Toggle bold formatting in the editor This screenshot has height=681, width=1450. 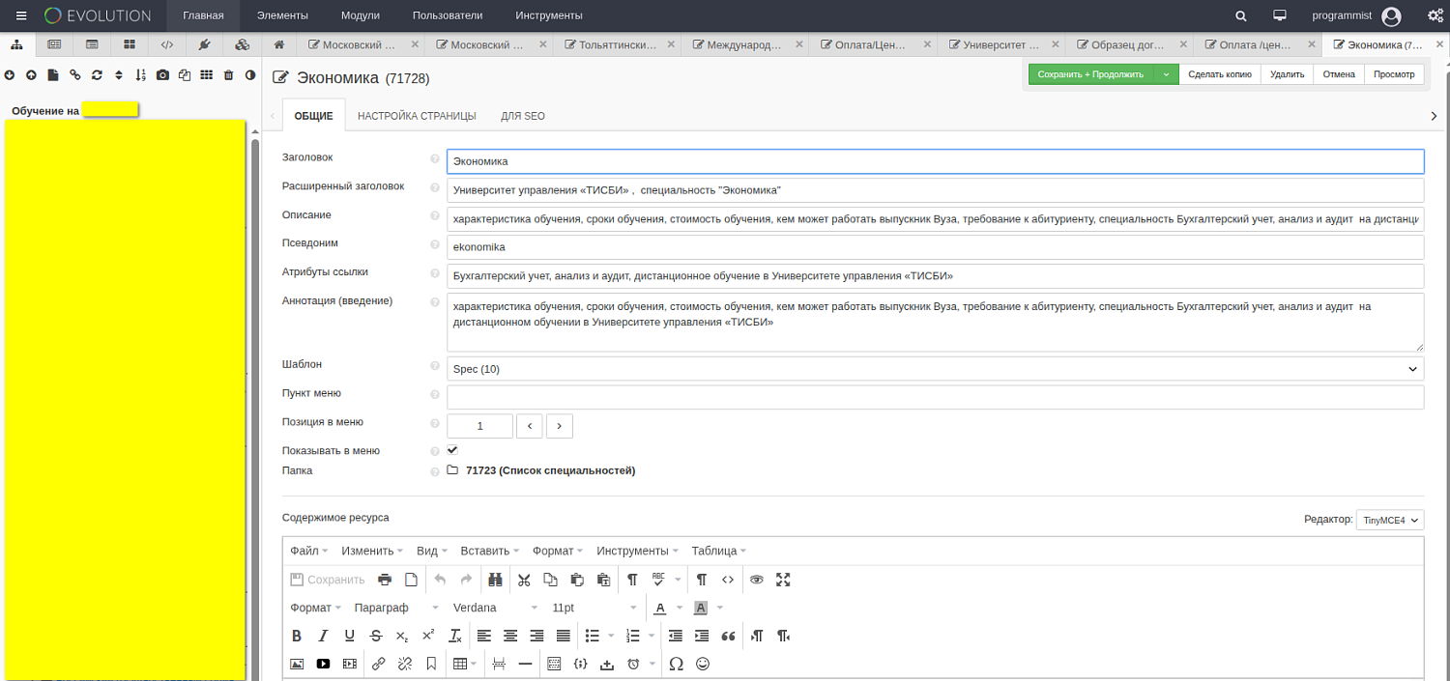click(x=297, y=636)
